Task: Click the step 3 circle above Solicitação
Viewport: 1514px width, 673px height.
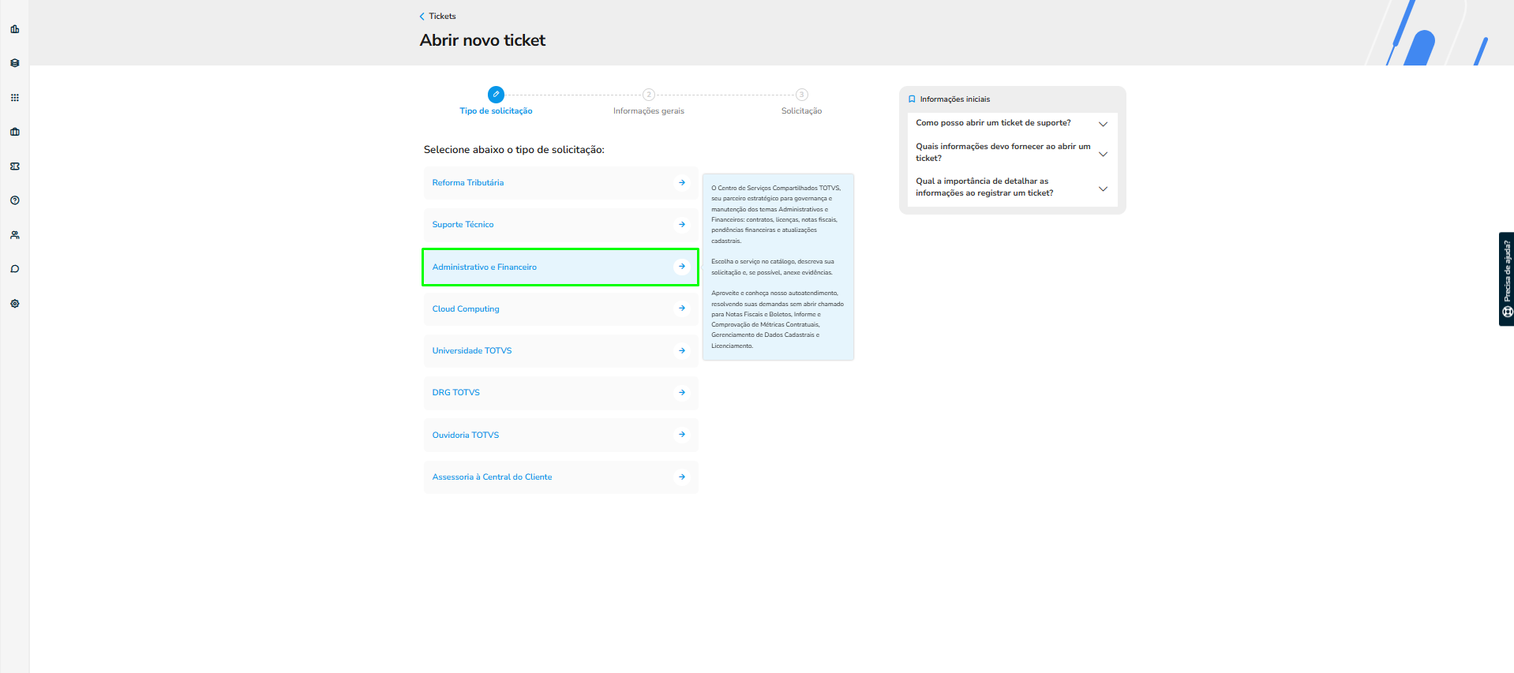Action: pyautogui.click(x=802, y=95)
